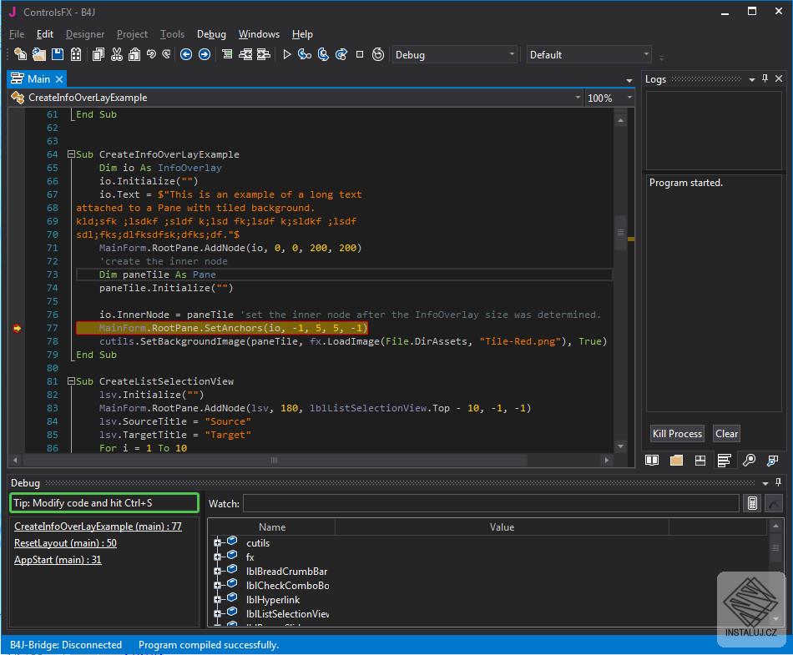Click the Kill Process button
The width and height of the screenshot is (793, 655).
677,434
